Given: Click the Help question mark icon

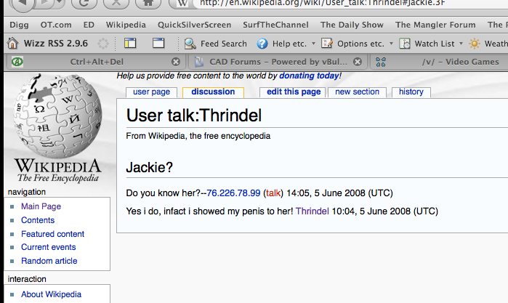Looking at the screenshot, I should 262,44.
